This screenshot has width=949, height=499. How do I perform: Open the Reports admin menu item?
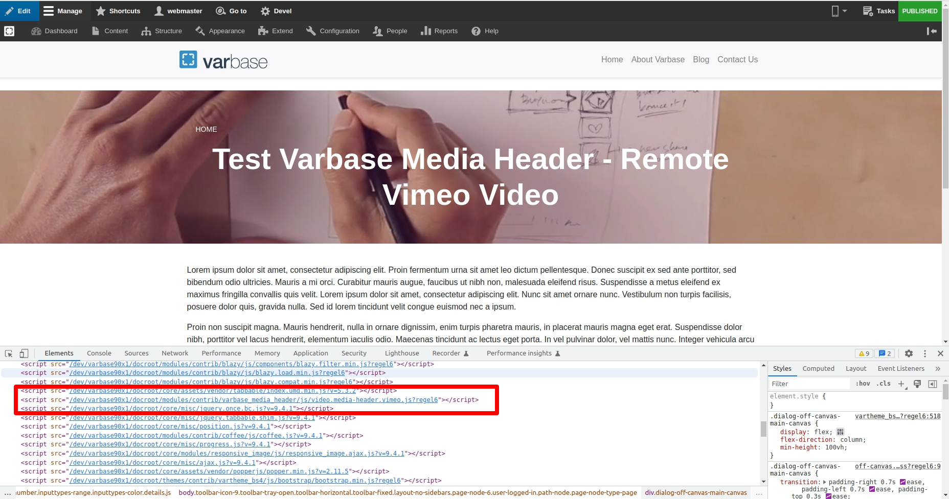click(439, 31)
